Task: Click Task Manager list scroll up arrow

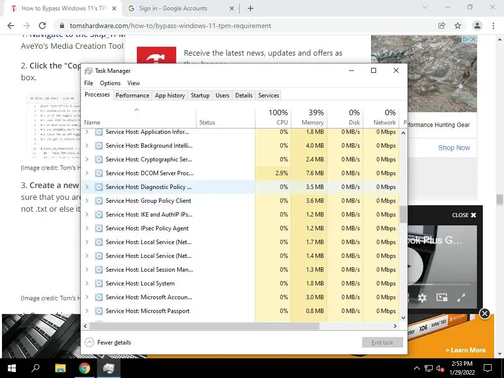Action: [x=404, y=133]
